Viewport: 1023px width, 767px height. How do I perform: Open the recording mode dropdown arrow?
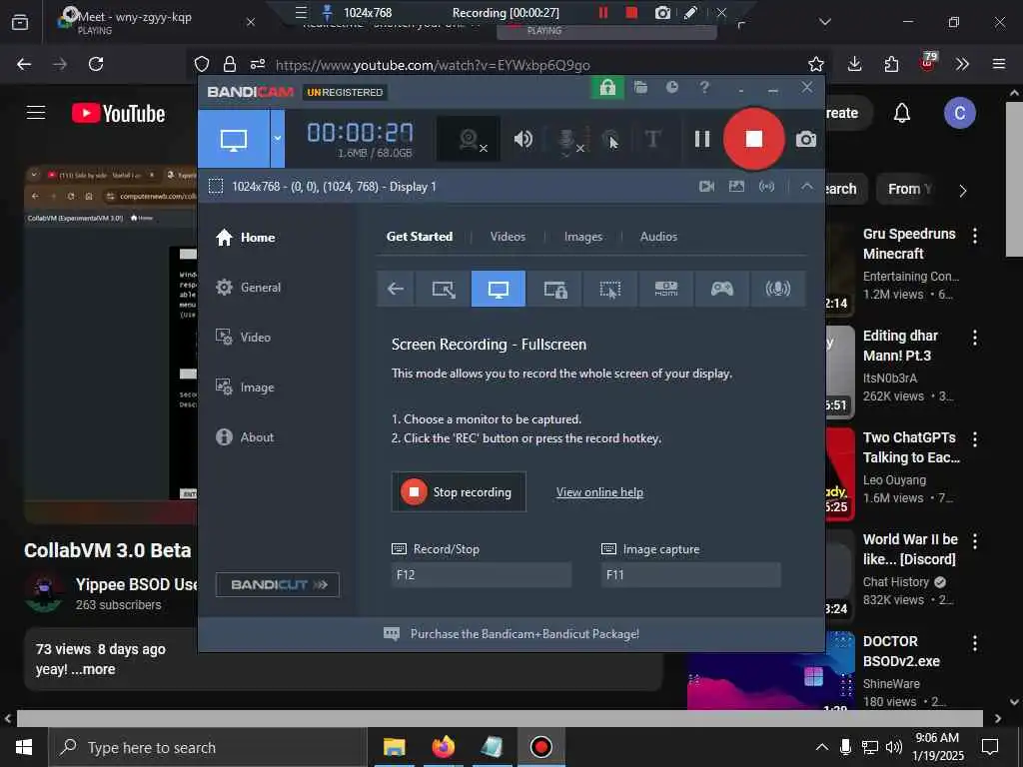(x=278, y=139)
